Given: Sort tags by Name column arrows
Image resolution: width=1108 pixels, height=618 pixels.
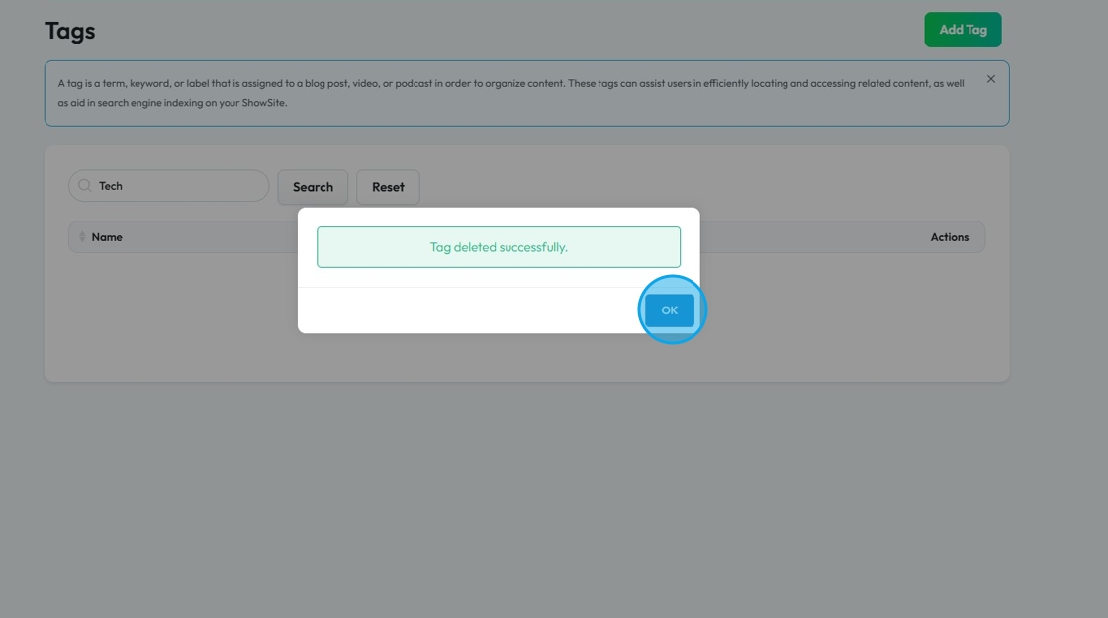Looking at the screenshot, I should (x=82, y=237).
